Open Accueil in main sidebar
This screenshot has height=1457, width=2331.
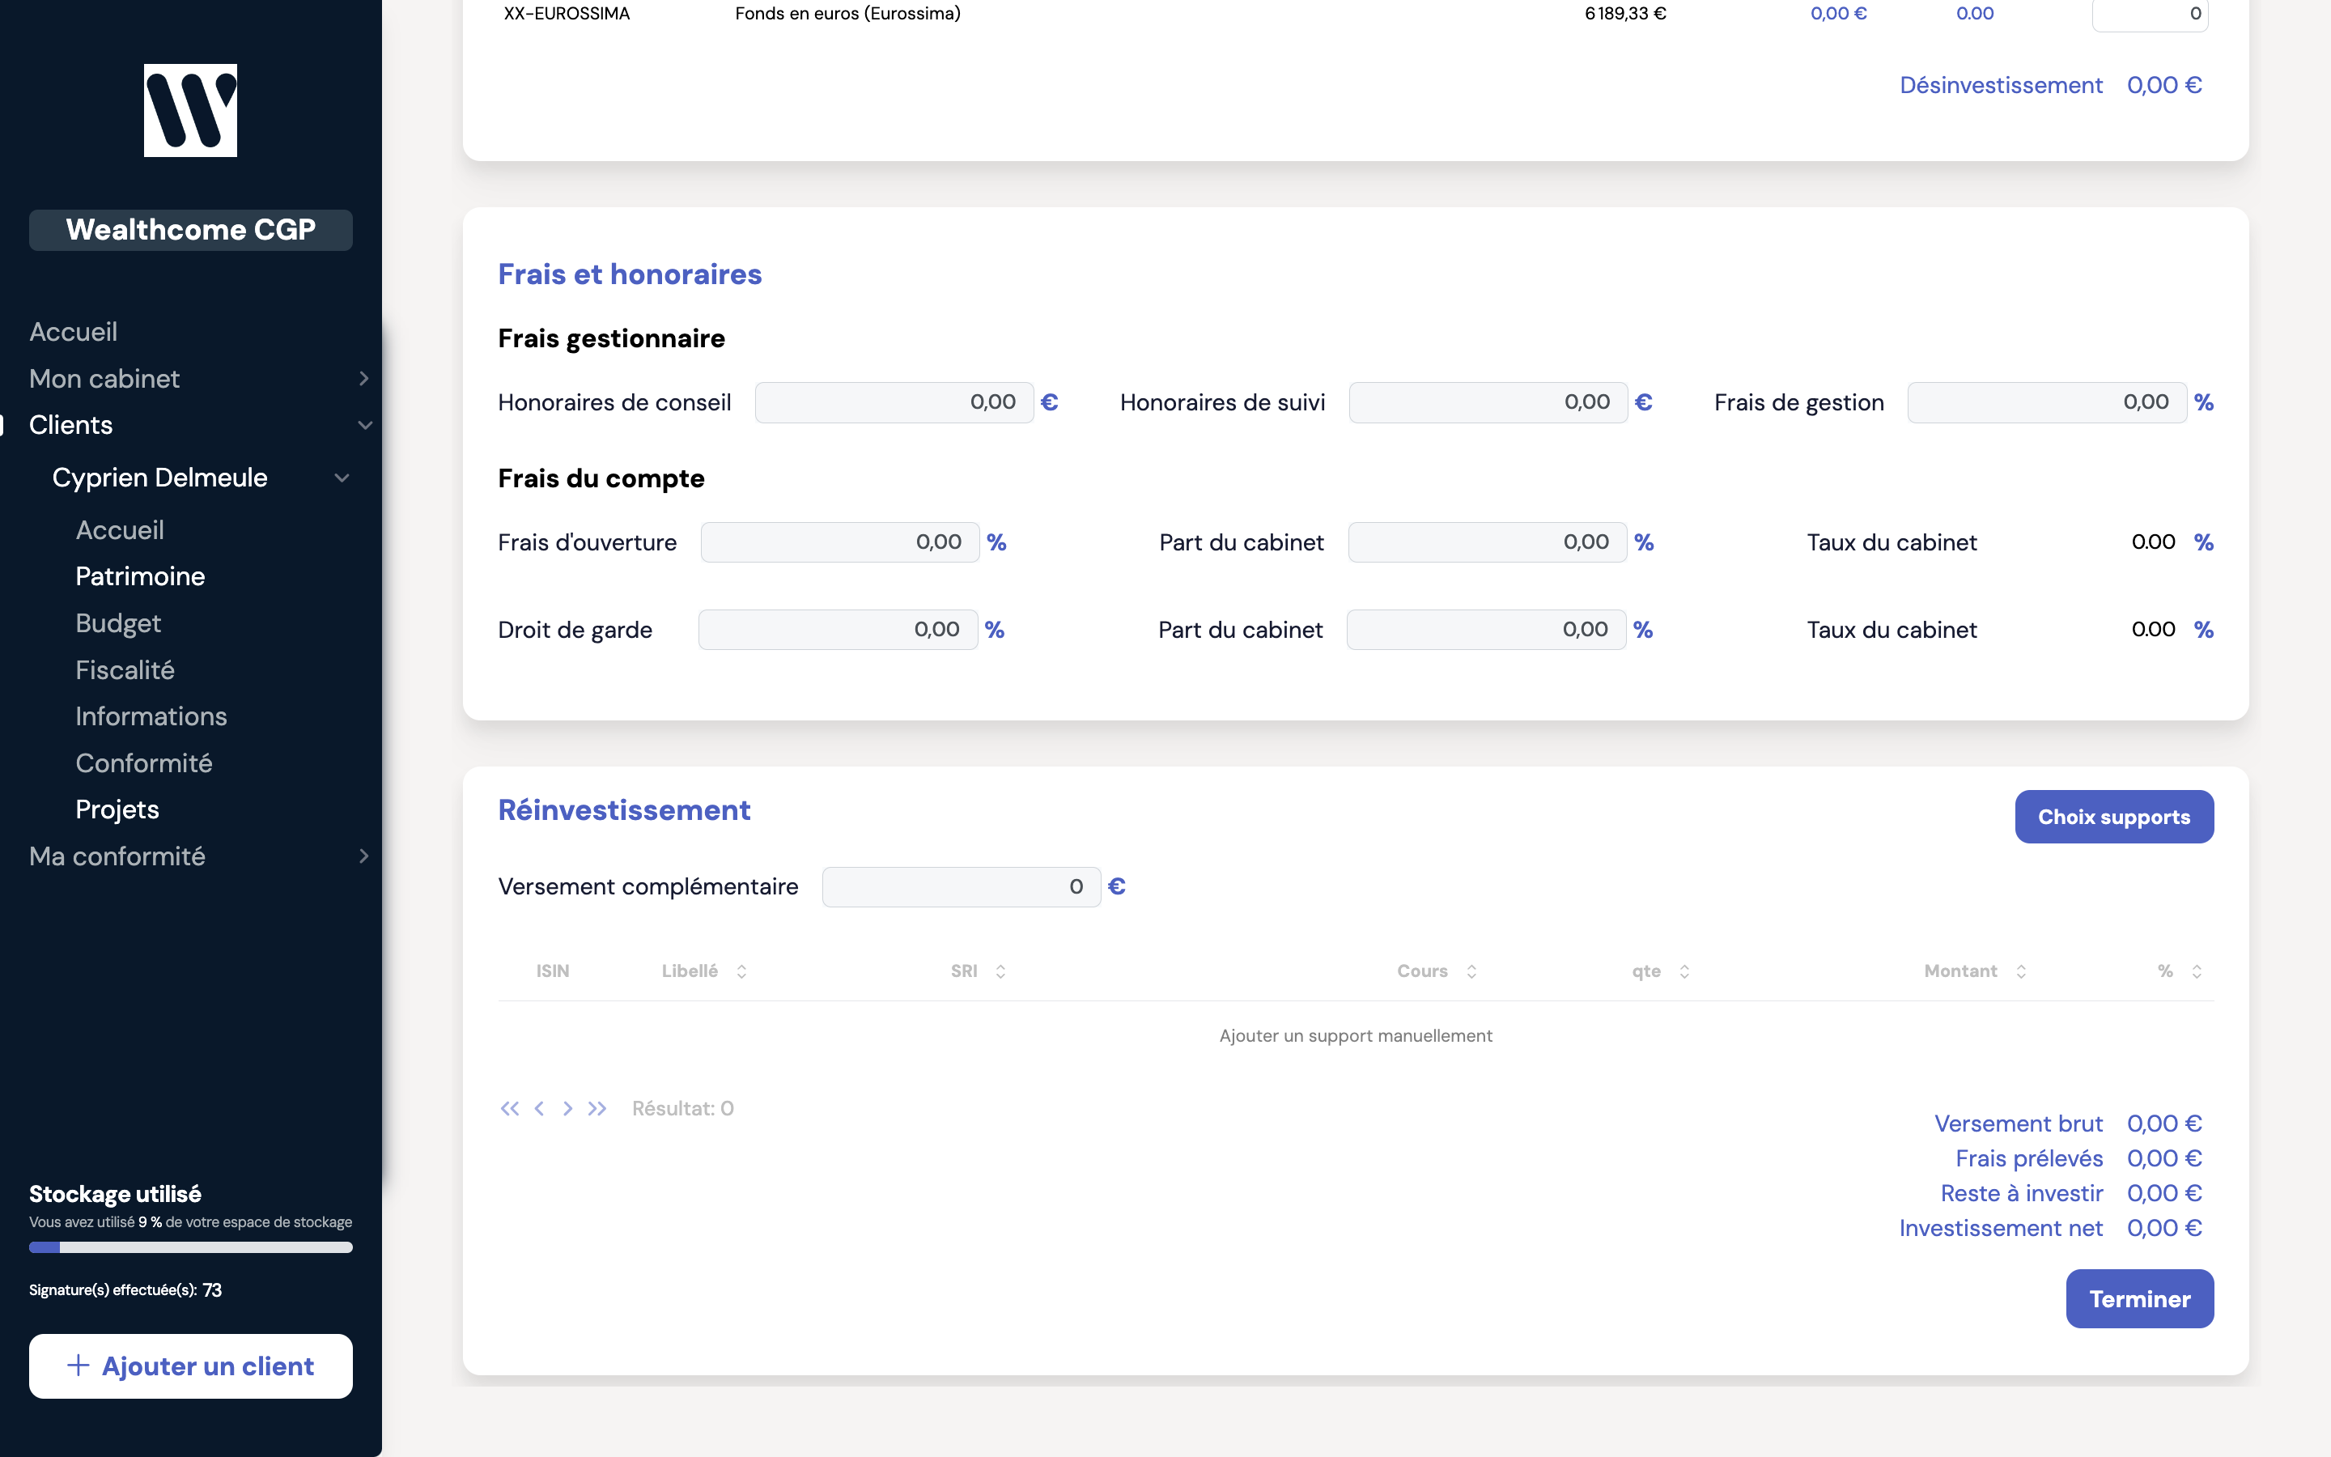(x=73, y=332)
